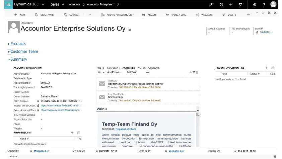The height and width of the screenshot is (159, 282).
Task: Switch to the ONENOTE tab
Action: pos(154,68)
